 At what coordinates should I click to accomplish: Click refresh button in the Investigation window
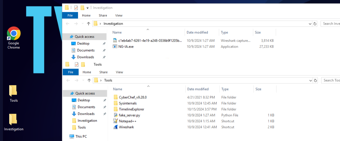[315, 24]
